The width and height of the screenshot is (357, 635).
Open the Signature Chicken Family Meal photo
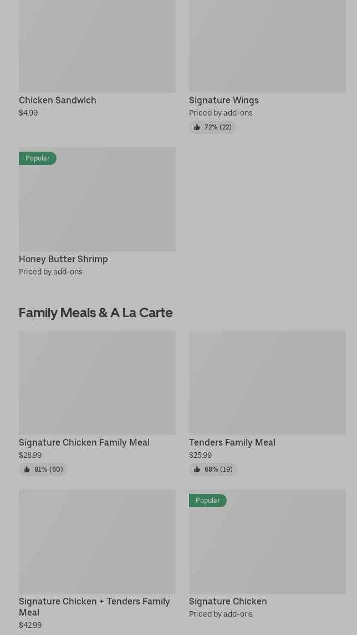[97, 383]
